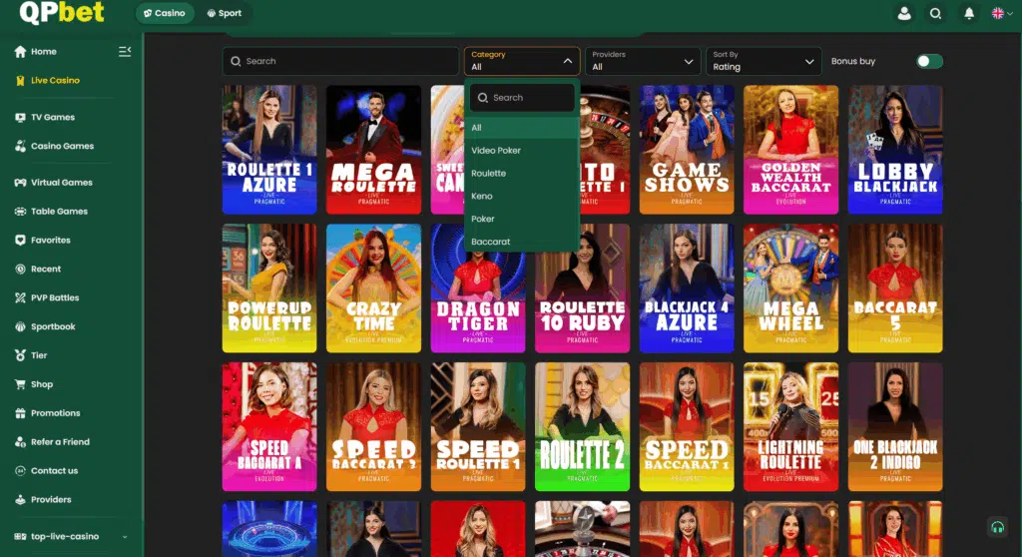
Task: Open the Crazy Time game thumbnail
Action: (373, 287)
